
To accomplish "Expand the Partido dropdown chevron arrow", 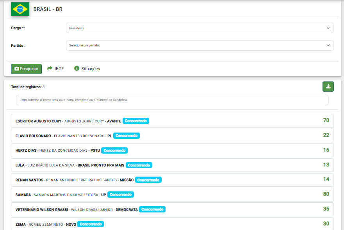I will [x=328, y=45].
